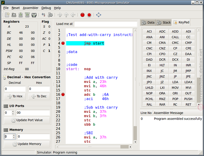Click the I/O port value field

tap(33, 113)
